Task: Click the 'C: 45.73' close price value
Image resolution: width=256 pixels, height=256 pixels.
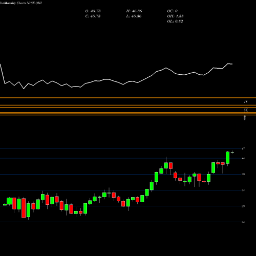Action: coord(93,16)
